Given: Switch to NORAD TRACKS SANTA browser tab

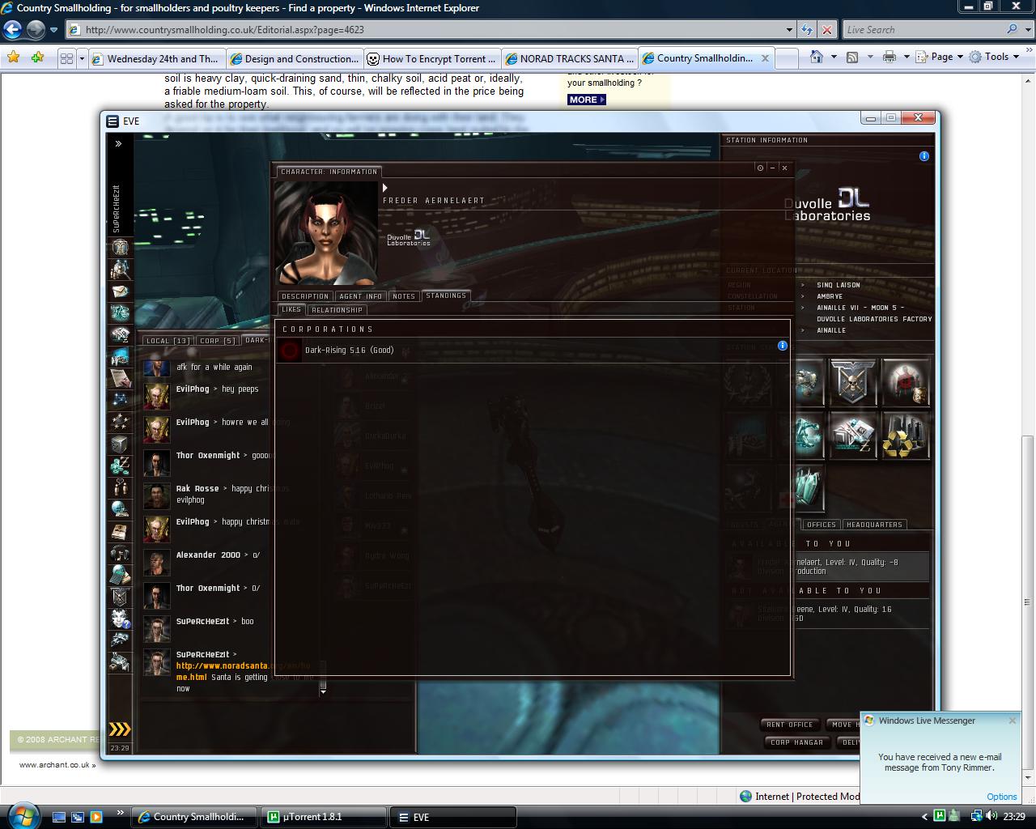Looking at the screenshot, I should pyautogui.click(x=569, y=58).
